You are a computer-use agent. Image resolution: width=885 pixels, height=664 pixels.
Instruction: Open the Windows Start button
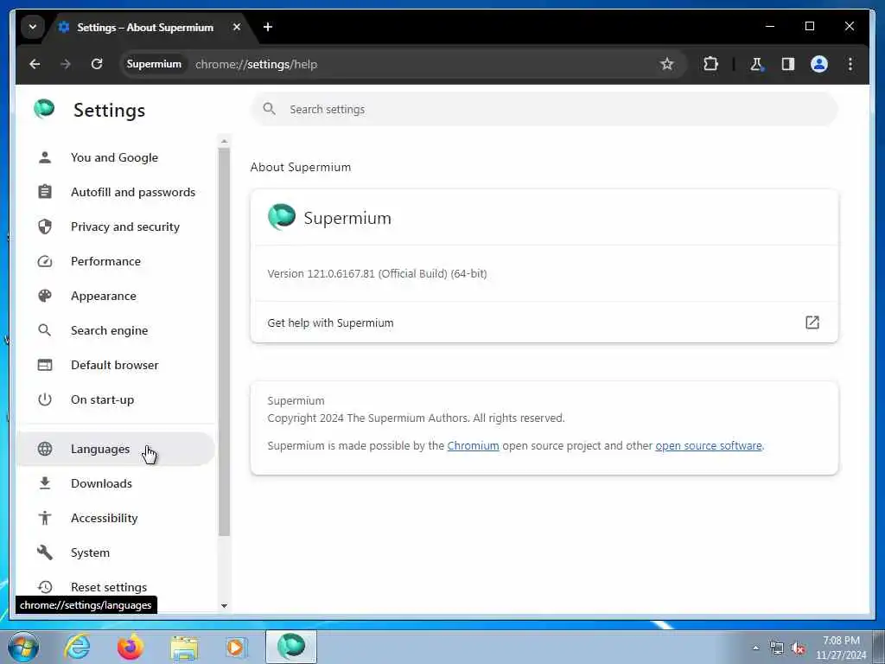23,647
